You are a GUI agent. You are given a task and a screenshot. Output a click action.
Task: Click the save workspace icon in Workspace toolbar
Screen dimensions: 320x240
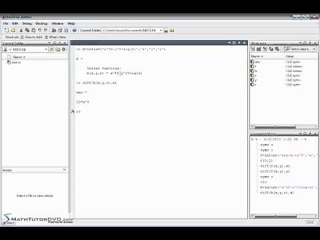coord(271,49)
